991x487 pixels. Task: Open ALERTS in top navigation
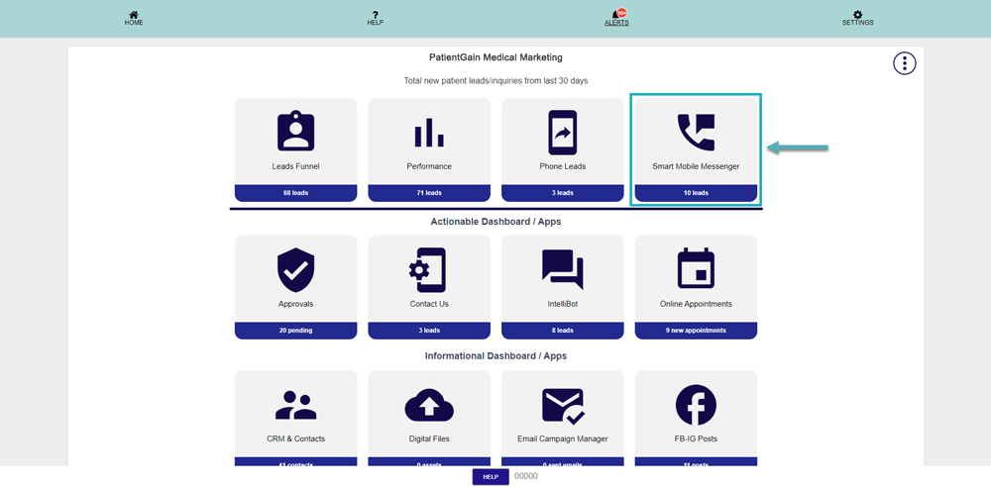pyautogui.click(x=616, y=23)
